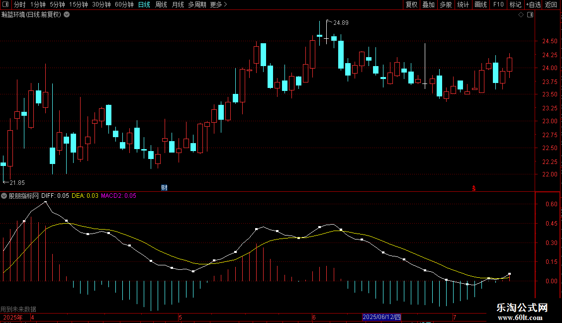This screenshot has width=562, height=323.
Task: Click the 股朋指标网 indicator name
Action: pyautogui.click(x=24, y=196)
